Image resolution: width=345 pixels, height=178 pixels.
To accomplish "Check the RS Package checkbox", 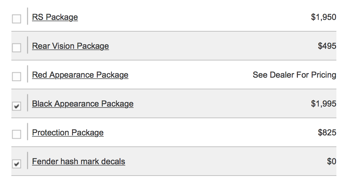I will click(17, 19).
